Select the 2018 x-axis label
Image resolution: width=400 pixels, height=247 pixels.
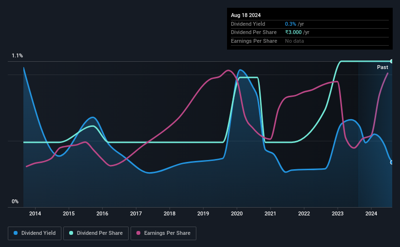tap(170, 213)
